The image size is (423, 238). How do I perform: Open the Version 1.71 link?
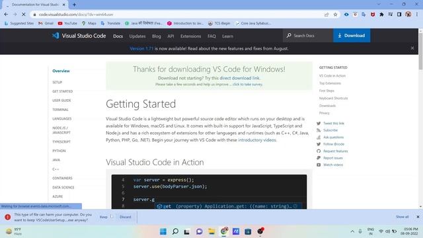pyautogui.click(x=141, y=48)
